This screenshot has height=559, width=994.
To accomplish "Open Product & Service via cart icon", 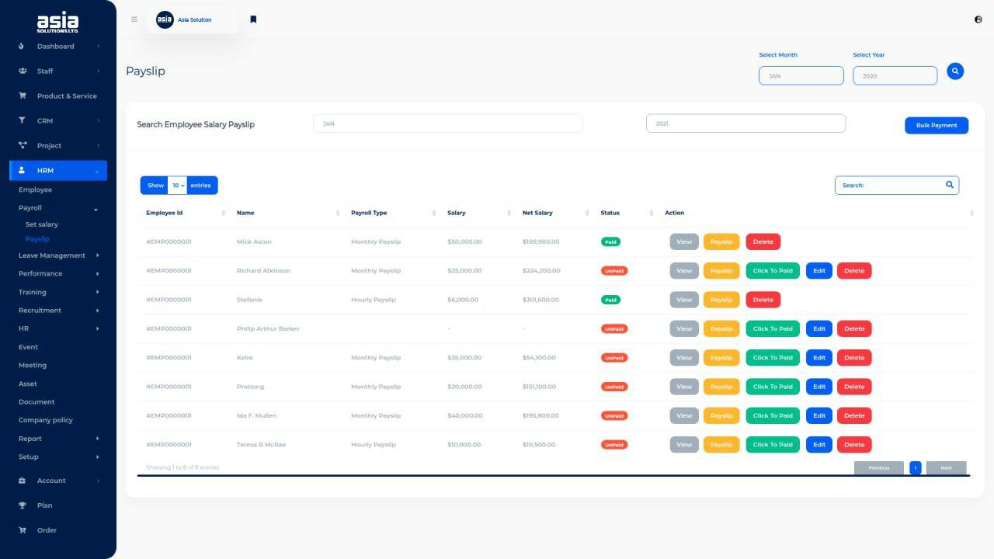I will click(x=23, y=96).
